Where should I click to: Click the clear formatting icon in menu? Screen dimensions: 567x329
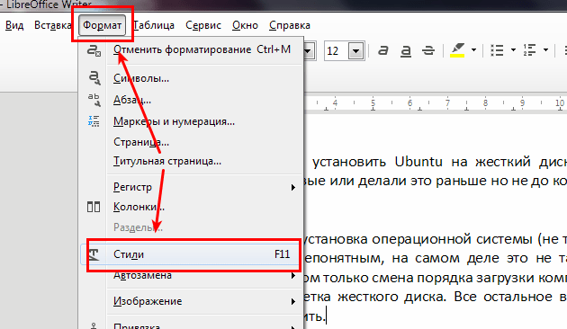pos(94,50)
